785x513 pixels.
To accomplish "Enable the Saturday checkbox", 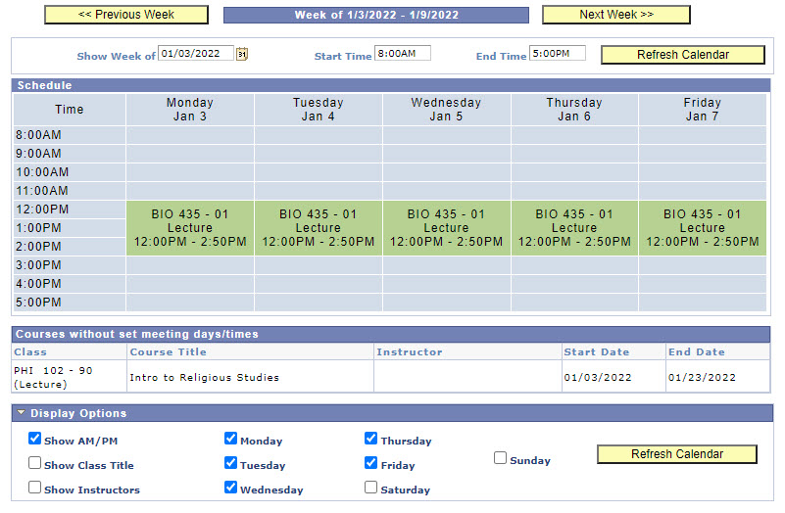I will [x=370, y=487].
